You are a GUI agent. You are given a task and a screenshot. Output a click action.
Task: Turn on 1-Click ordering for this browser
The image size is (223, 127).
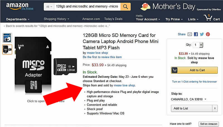194,82
